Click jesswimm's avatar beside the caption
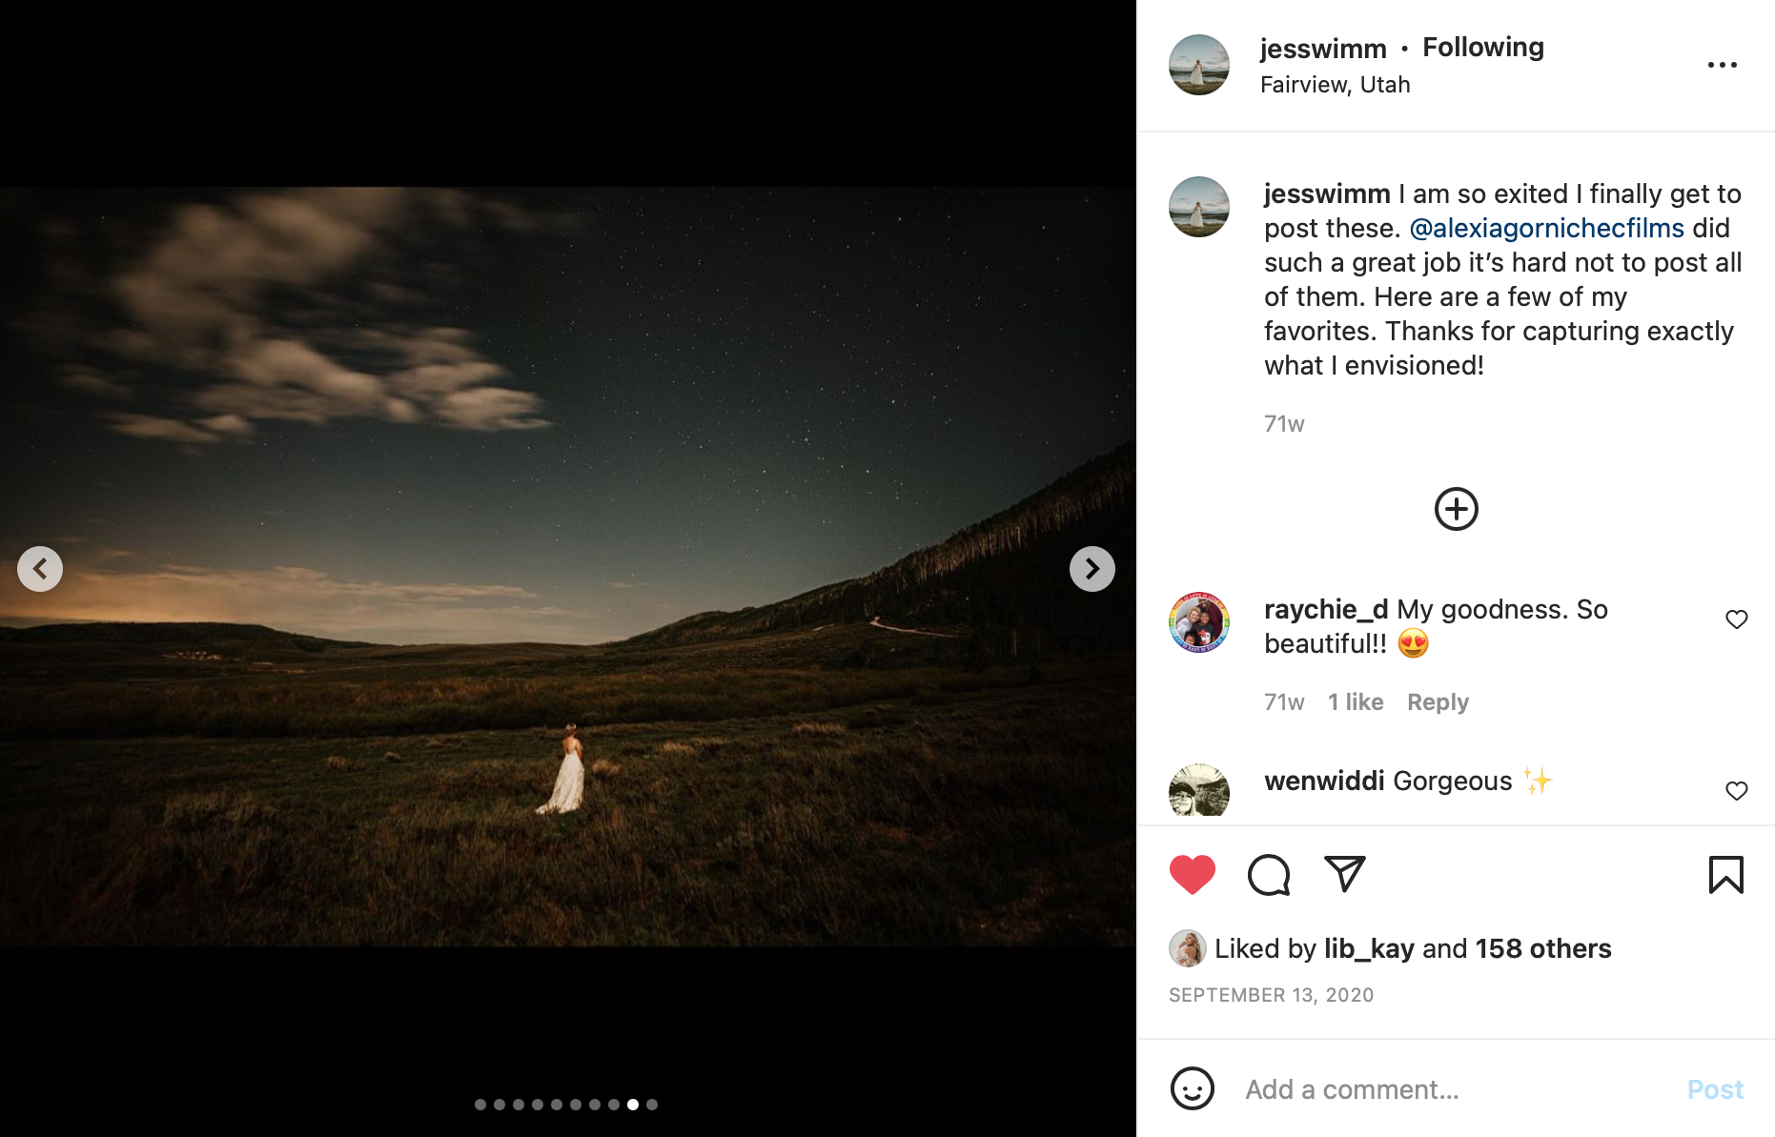The height and width of the screenshot is (1137, 1775). click(x=1199, y=207)
